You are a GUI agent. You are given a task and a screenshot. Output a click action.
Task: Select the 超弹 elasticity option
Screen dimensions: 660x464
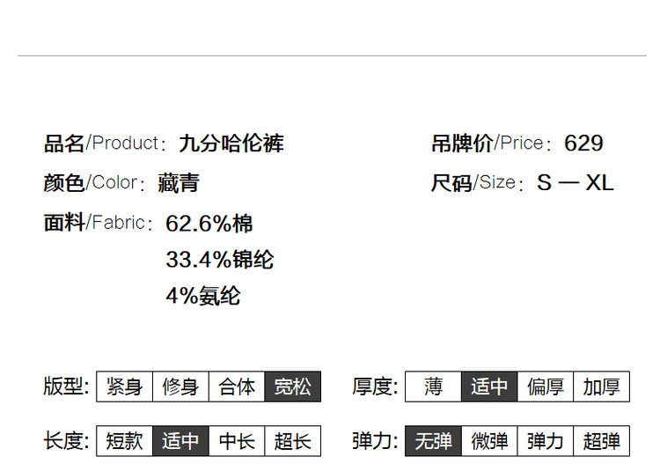click(602, 441)
